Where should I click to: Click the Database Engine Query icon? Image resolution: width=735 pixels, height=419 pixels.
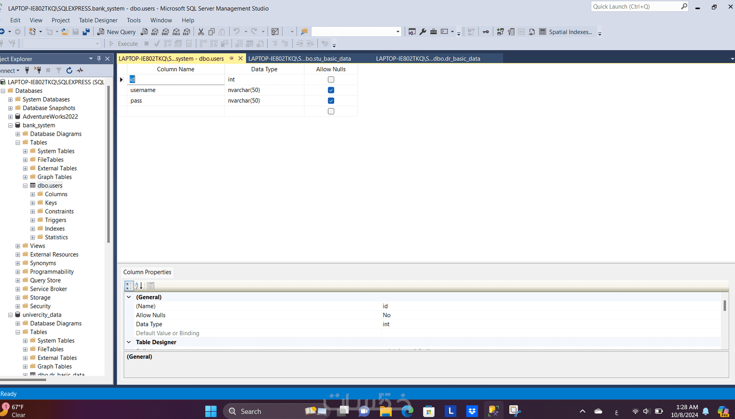point(144,32)
